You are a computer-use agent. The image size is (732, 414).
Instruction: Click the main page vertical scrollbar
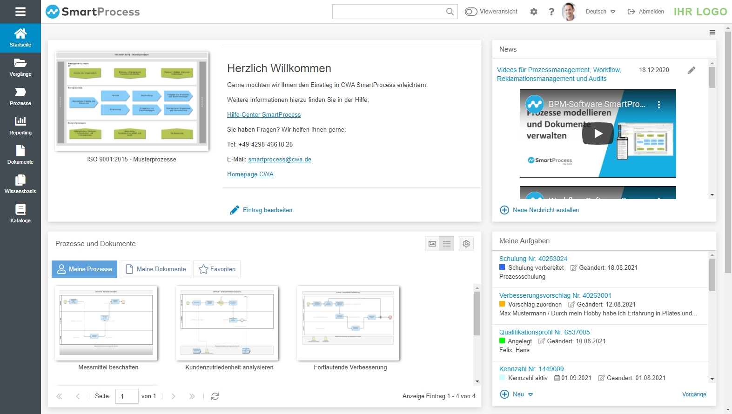(x=728, y=152)
